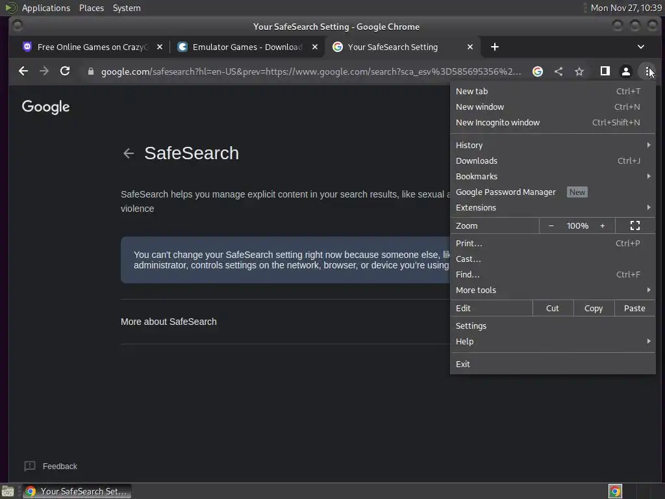
Task: Bookmark this page with star icon
Action: coord(579,71)
